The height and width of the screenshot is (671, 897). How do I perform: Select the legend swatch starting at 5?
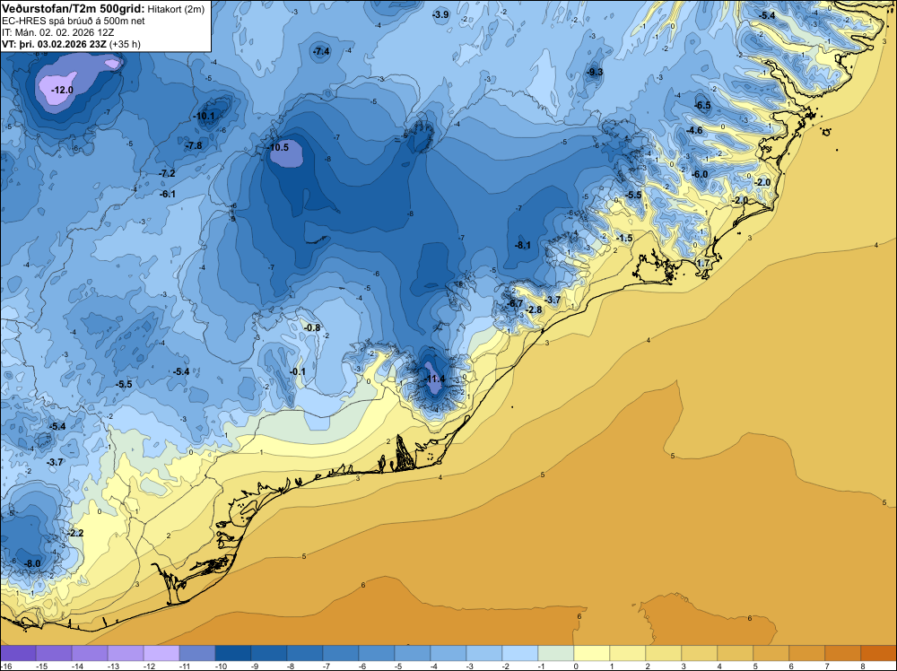click(771, 653)
